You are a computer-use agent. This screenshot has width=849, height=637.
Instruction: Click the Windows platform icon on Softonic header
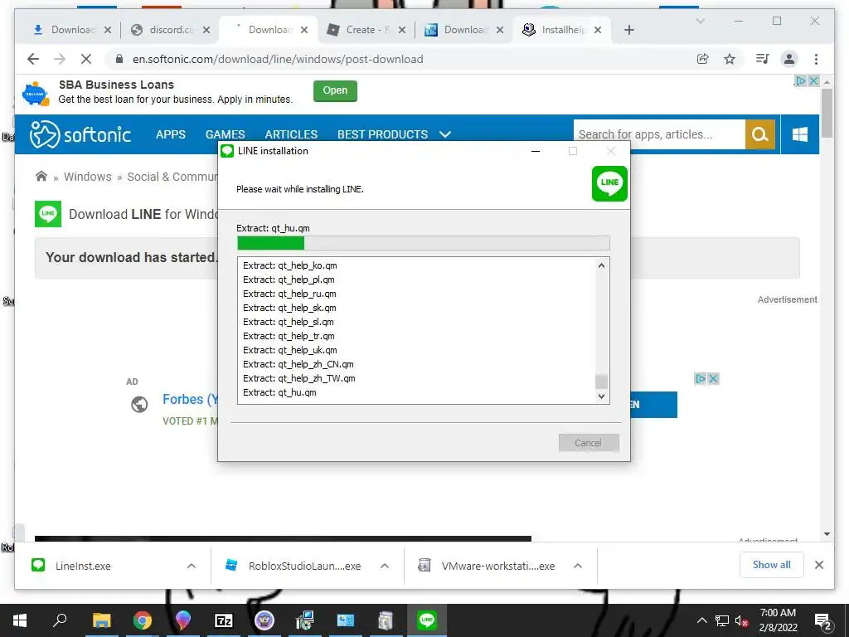800,134
